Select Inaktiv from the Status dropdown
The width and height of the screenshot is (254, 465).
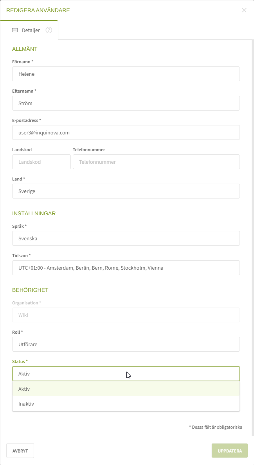(x=126, y=404)
